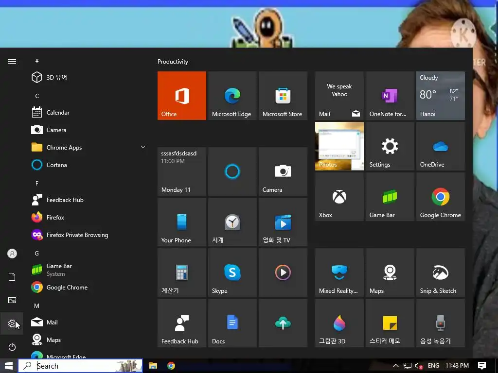
Task: Open Game Bar in app list
Action: click(x=89, y=270)
